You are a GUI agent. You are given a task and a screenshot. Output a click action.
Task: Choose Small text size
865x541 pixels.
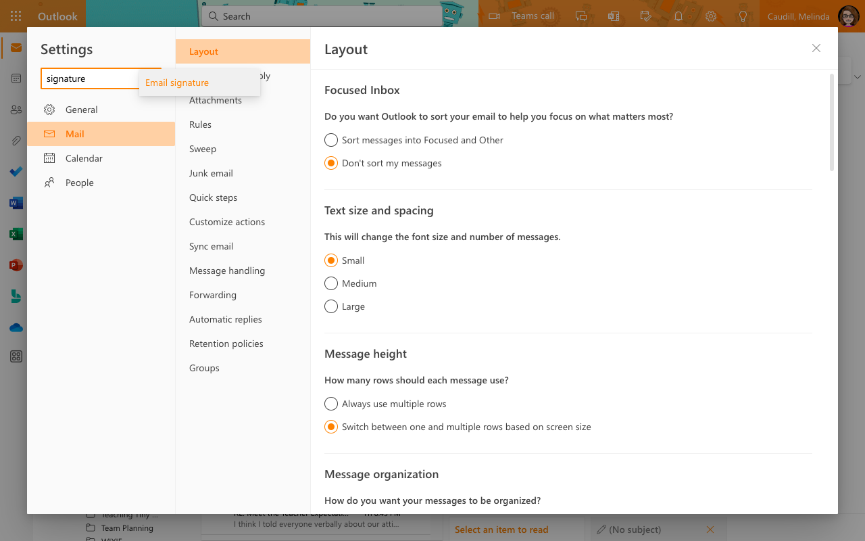coord(345,260)
